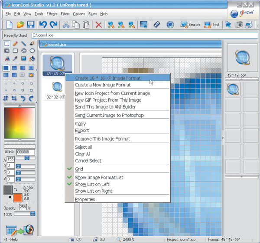Save the project with the floppy icon

[30, 25]
